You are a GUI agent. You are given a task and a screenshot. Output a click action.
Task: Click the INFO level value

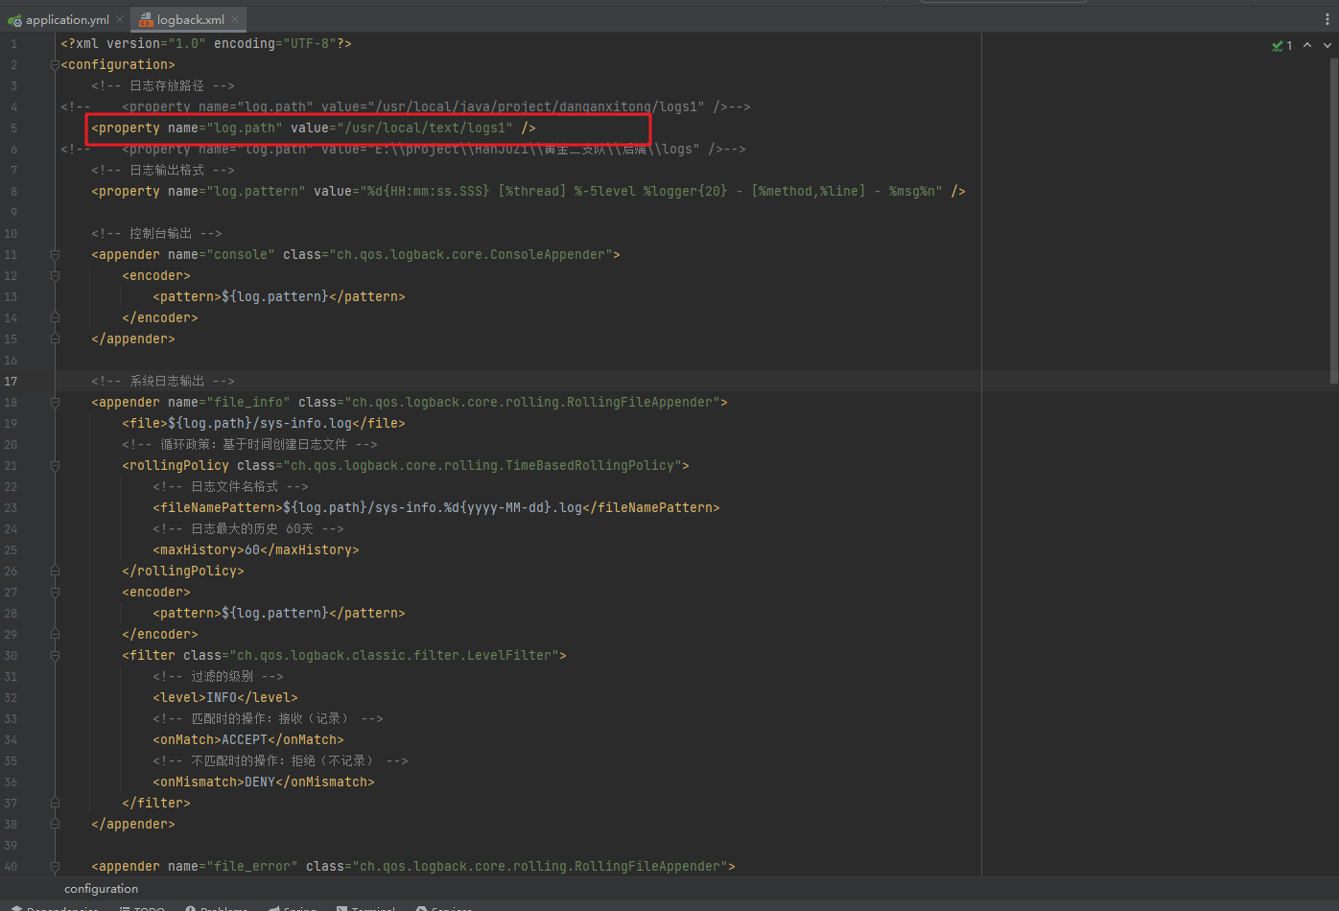pyautogui.click(x=222, y=698)
